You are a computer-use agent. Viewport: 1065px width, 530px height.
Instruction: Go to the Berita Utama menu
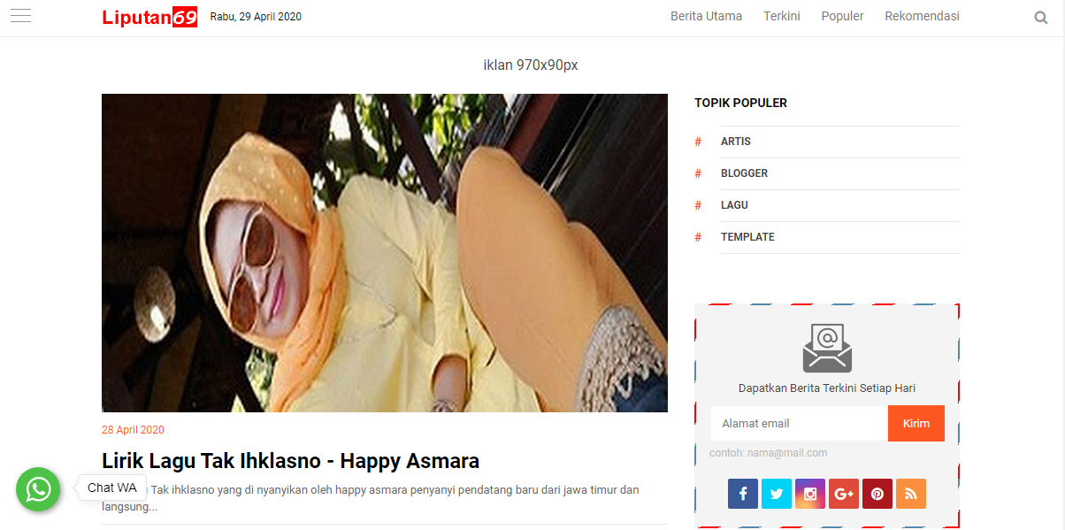(706, 16)
